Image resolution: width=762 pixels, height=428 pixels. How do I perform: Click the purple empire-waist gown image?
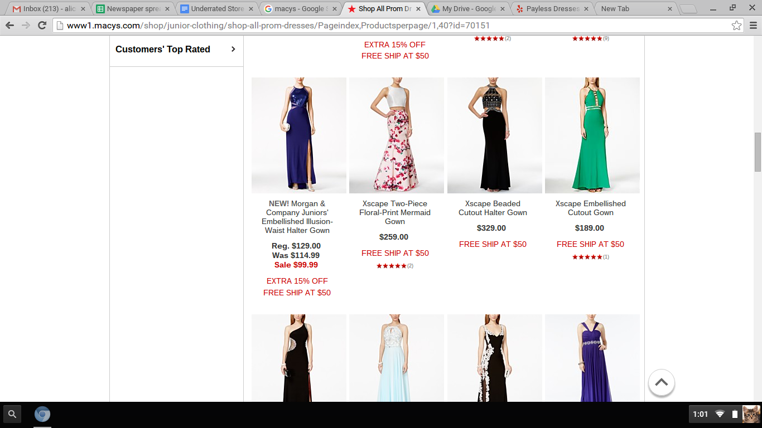click(x=592, y=358)
